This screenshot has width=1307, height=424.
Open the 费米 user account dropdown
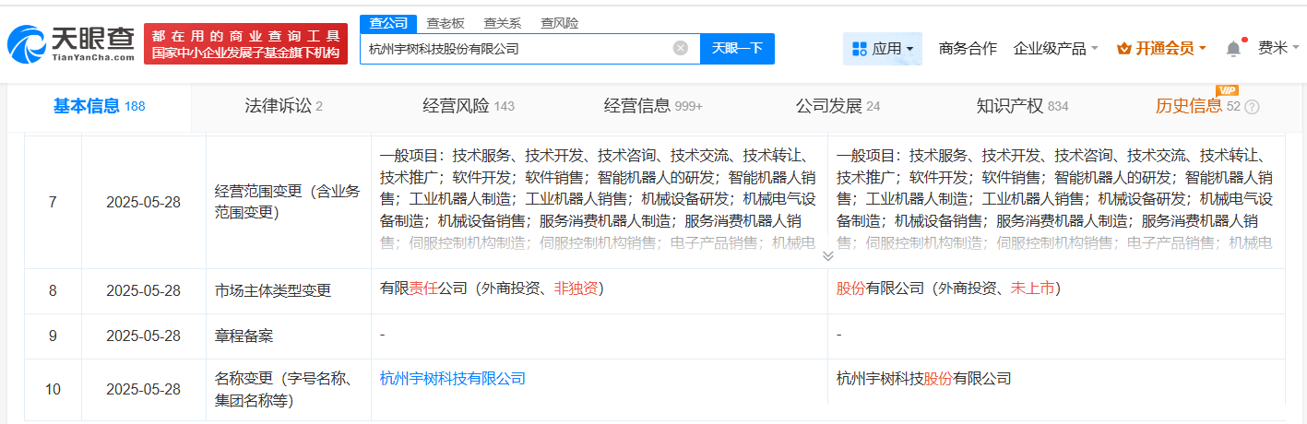pos(1278,48)
